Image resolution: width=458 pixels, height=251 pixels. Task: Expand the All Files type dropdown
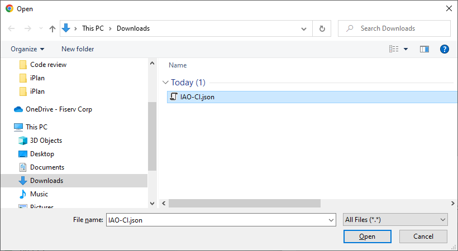[x=395, y=220]
